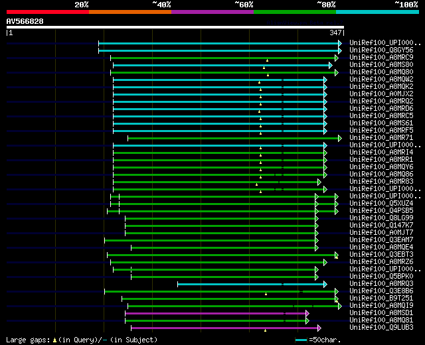Image resolution: width=425 pixels, height=345 pixels.
Task: Click the orange ~40% identity legend segment
Action: tap(130, 12)
